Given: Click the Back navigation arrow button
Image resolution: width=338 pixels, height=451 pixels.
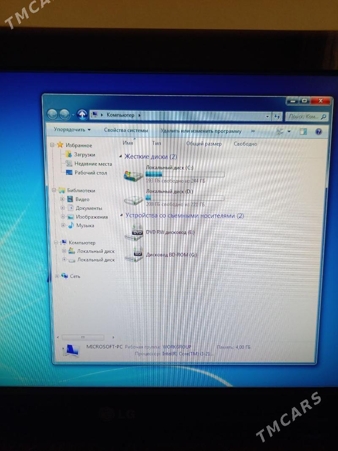Looking at the screenshot, I should pos(52,114).
